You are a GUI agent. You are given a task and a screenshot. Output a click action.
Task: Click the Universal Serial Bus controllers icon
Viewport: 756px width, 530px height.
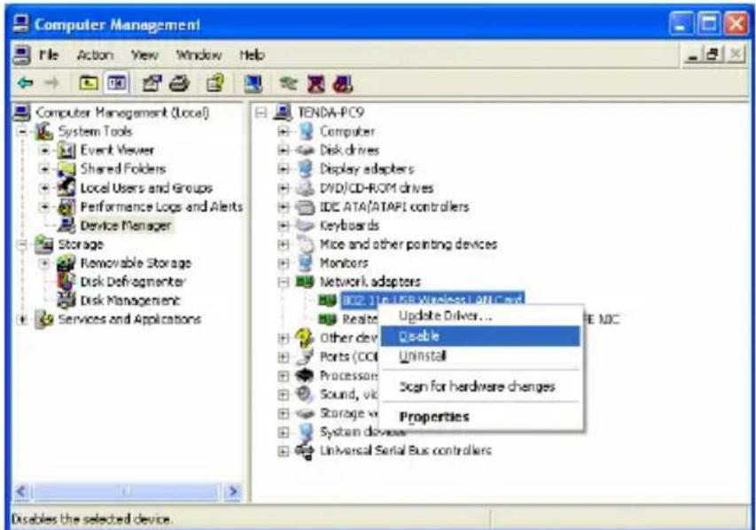(305, 451)
